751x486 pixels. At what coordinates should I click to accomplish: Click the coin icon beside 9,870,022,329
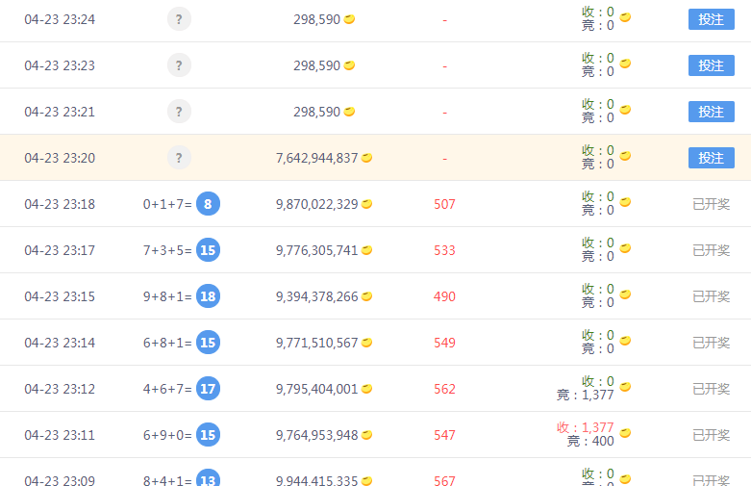coord(366,204)
